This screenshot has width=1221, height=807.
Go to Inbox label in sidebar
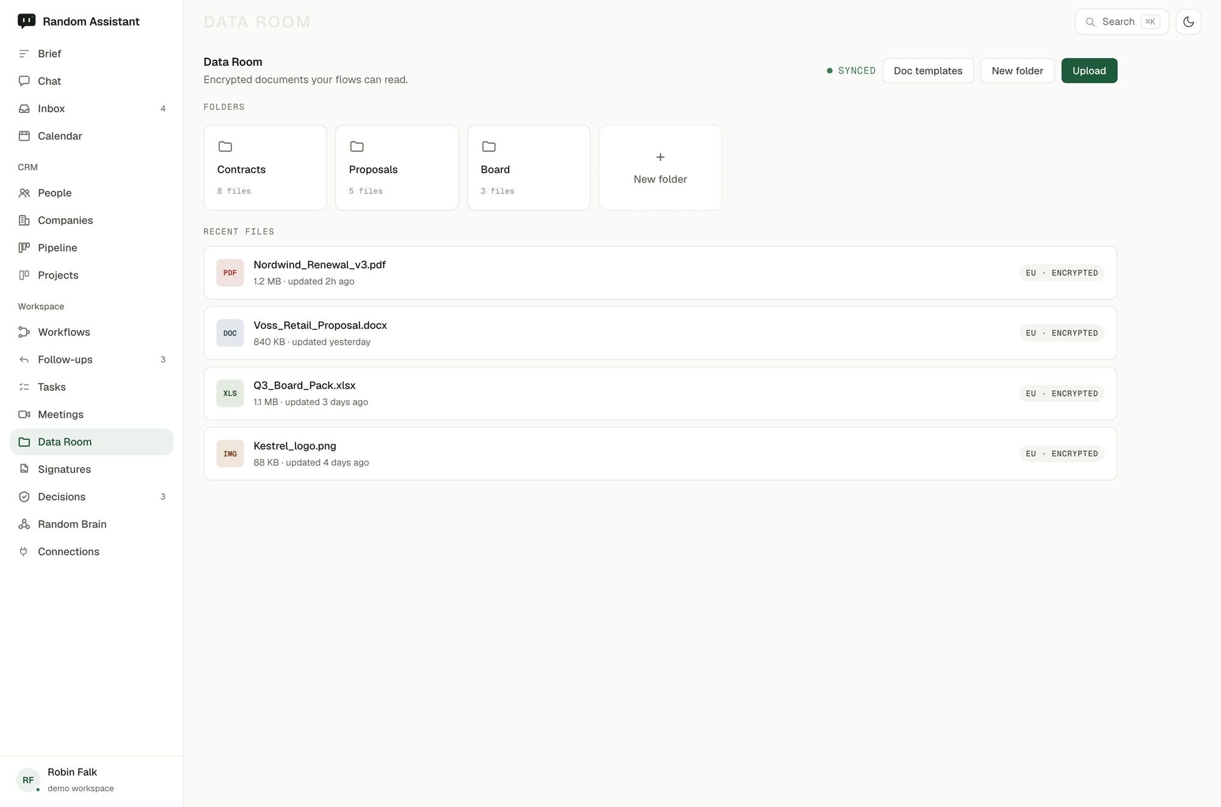(51, 109)
